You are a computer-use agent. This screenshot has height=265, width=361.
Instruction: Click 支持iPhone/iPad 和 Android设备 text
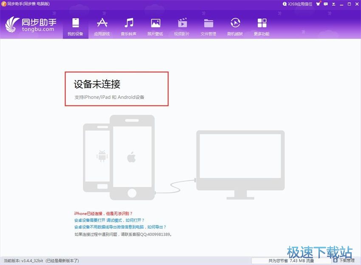[109, 97]
